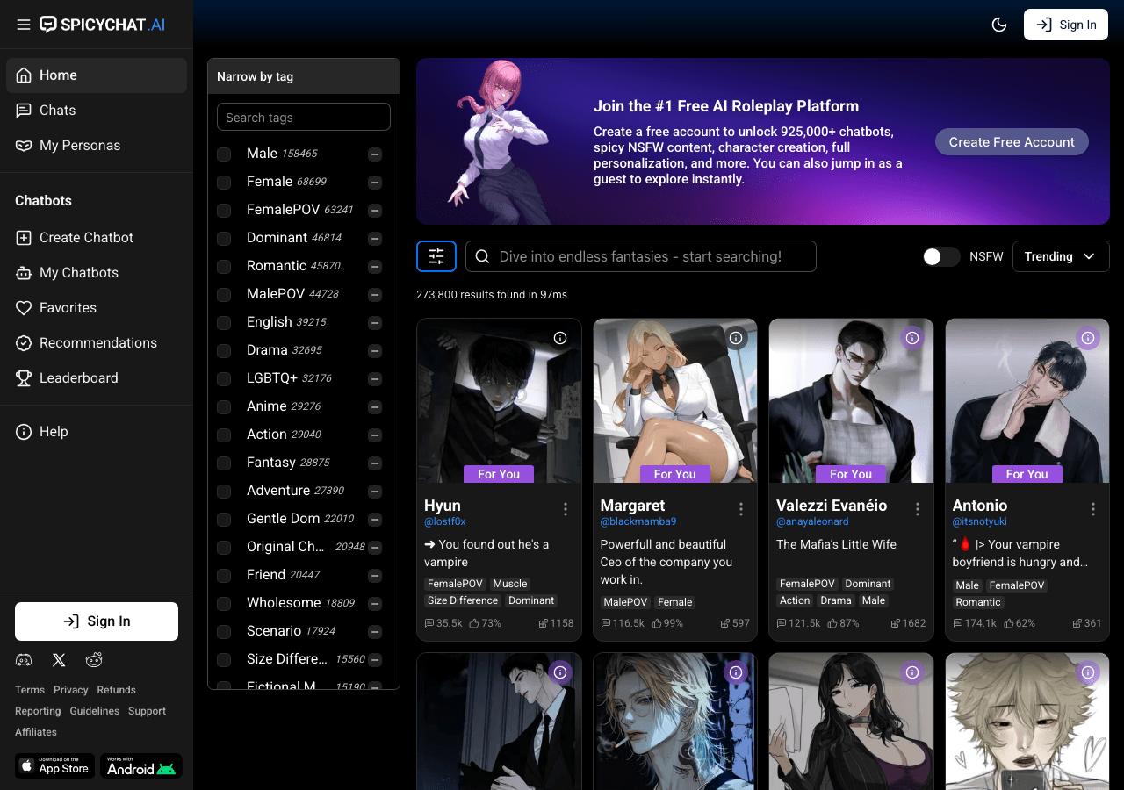Open the Reddit social icon

(94, 660)
